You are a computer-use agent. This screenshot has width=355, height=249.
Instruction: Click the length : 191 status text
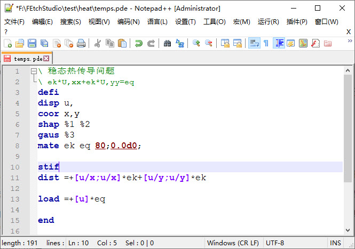pos(19,243)
